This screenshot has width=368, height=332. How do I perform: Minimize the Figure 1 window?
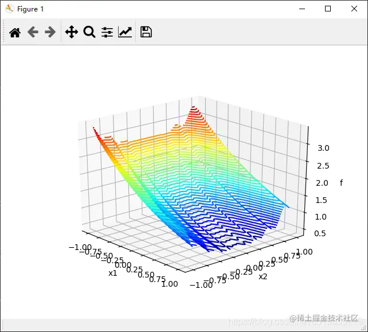302,9
